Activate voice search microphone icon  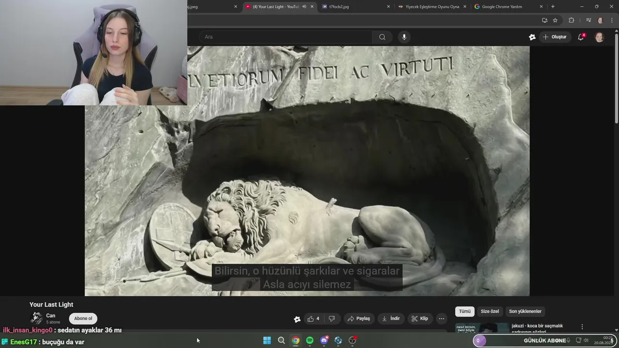(x=404, y=37)
